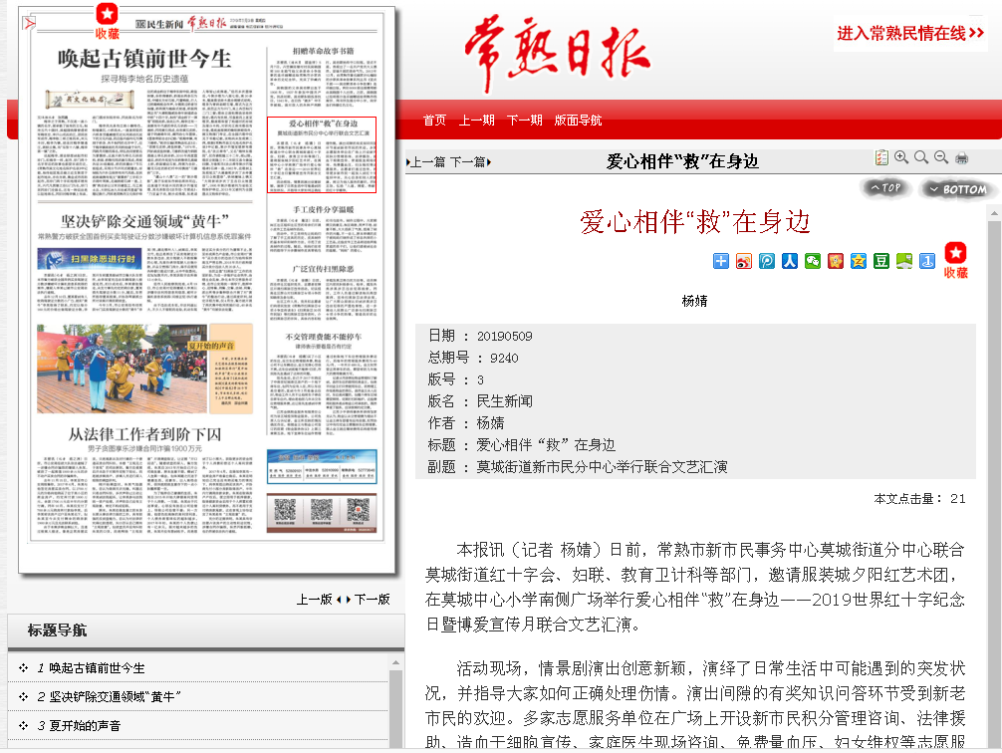Share article to Sina Weibo
Image resolution: width=1002 pixels, height=753 pixels.
click(744, 261)
